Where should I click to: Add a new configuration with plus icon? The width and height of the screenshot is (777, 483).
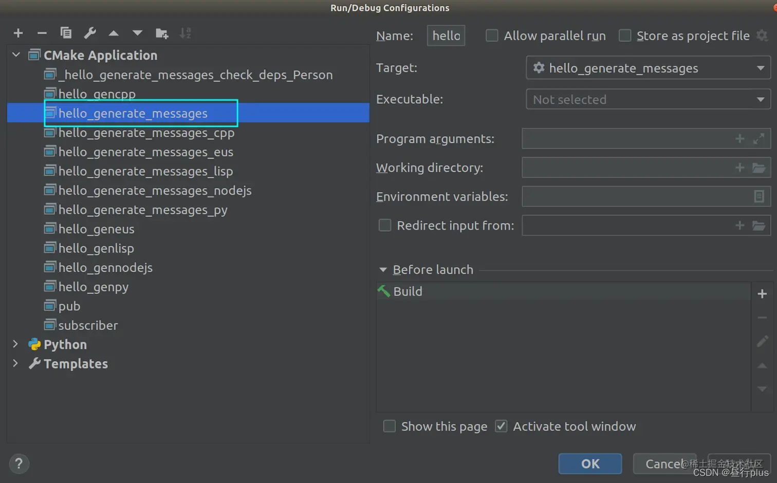point(18,33)
